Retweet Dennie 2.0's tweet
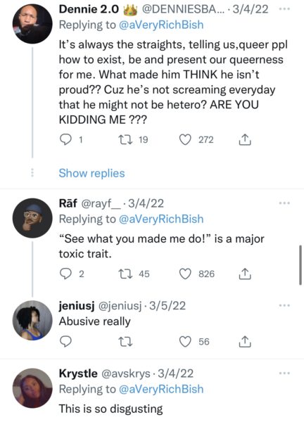Viewport: 304px width, 422px height. pos(125,140)
